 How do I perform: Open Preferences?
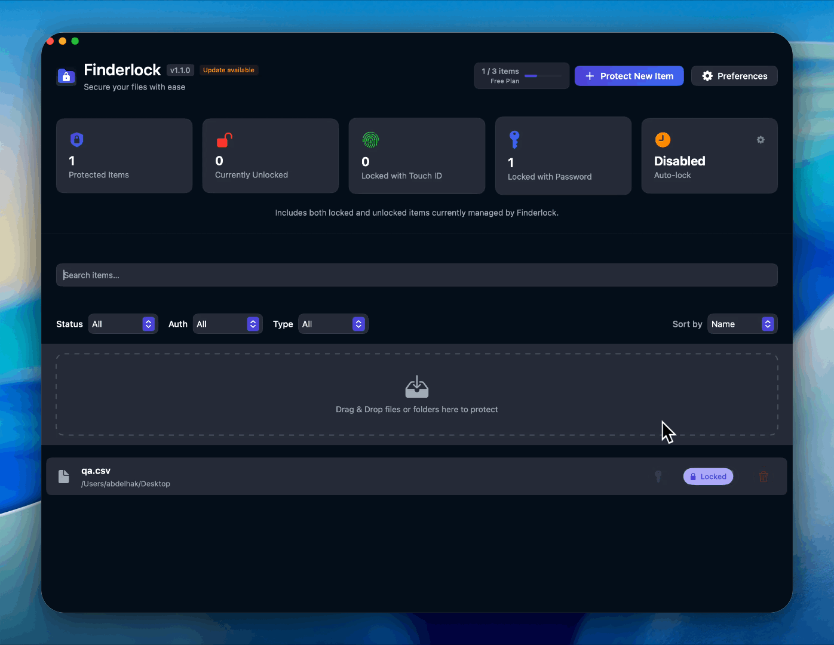pos(734,76)
